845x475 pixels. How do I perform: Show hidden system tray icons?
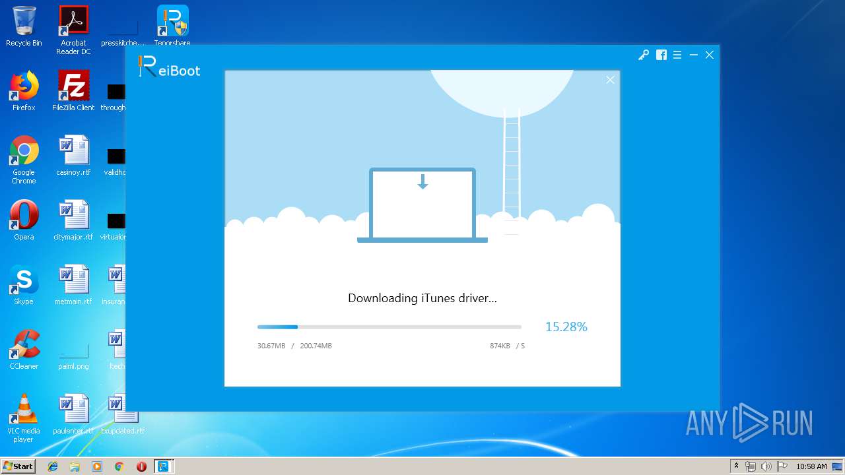pyautogui.click(x=736, y=466)
